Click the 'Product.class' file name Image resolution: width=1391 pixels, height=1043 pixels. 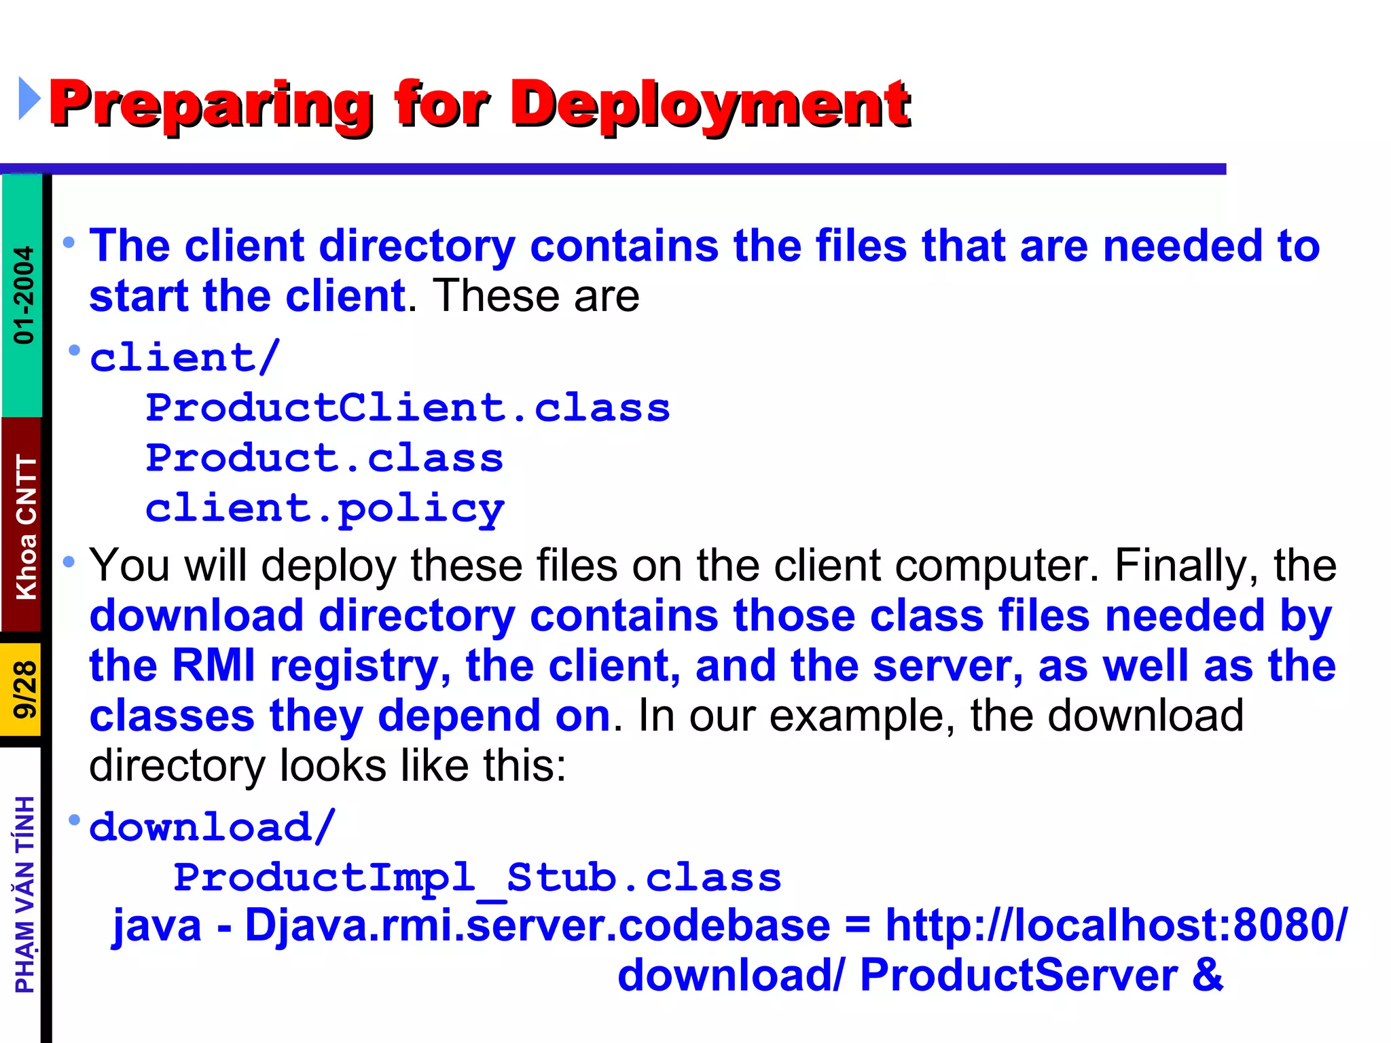click(325, 458)
